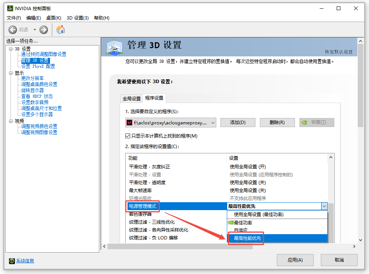Open 调整视频图像设置 task
The height and width of the screenshot is (274, 369).
(39, 132)
